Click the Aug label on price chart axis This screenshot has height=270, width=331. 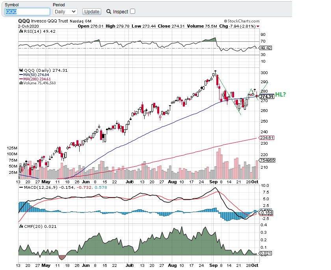tap(172, 182)
